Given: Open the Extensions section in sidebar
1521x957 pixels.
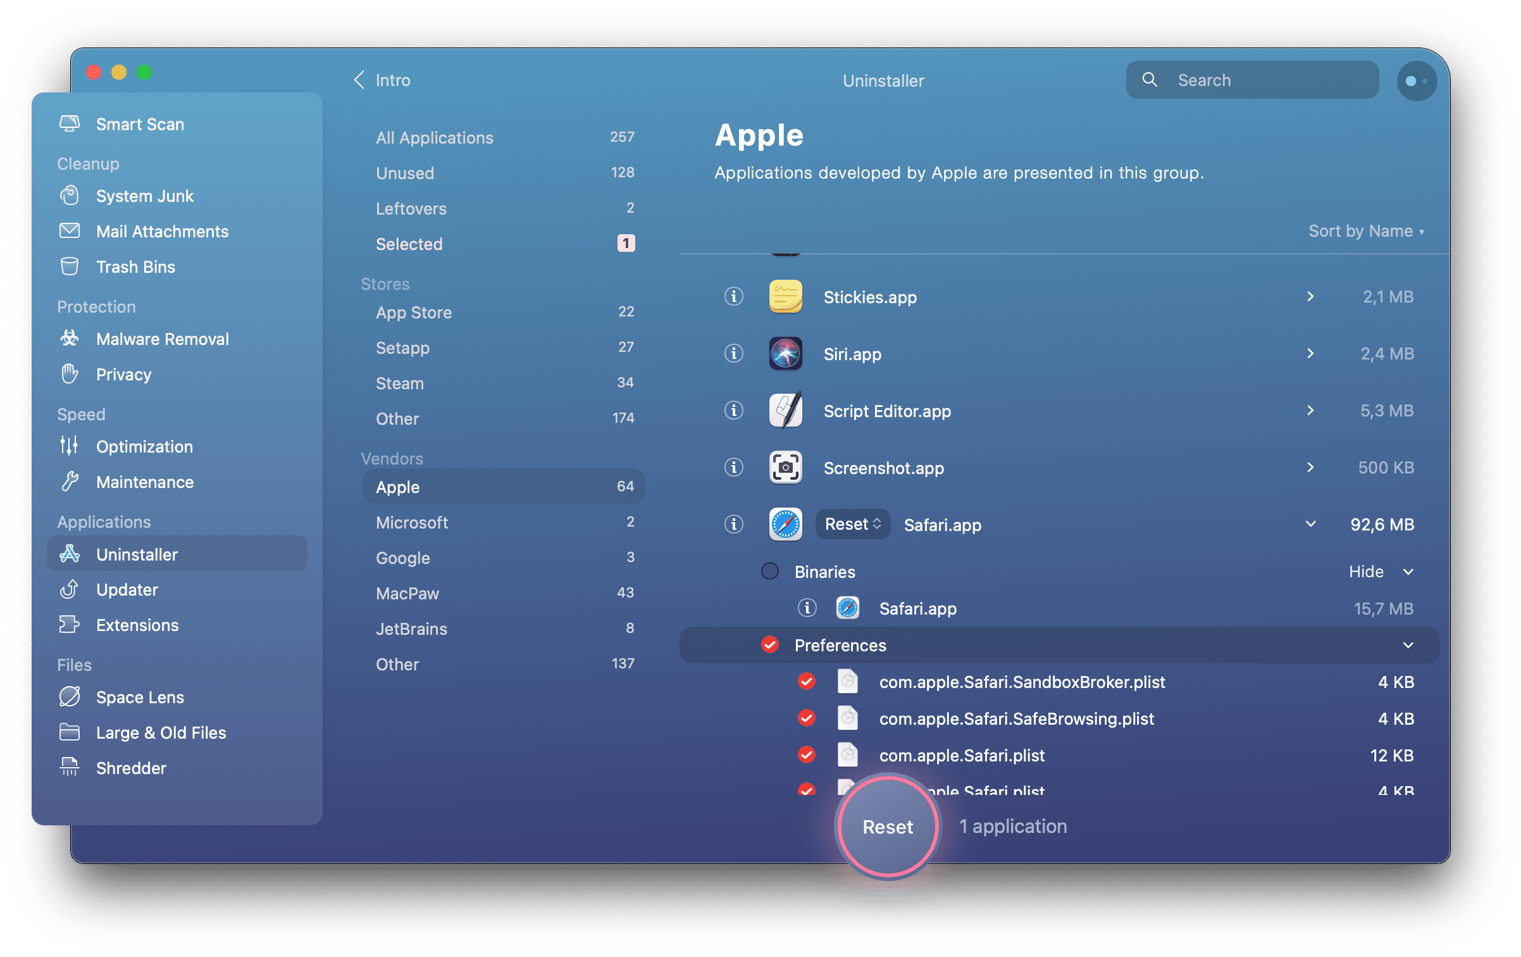Looking at the screenshot, I should point(137,625).
